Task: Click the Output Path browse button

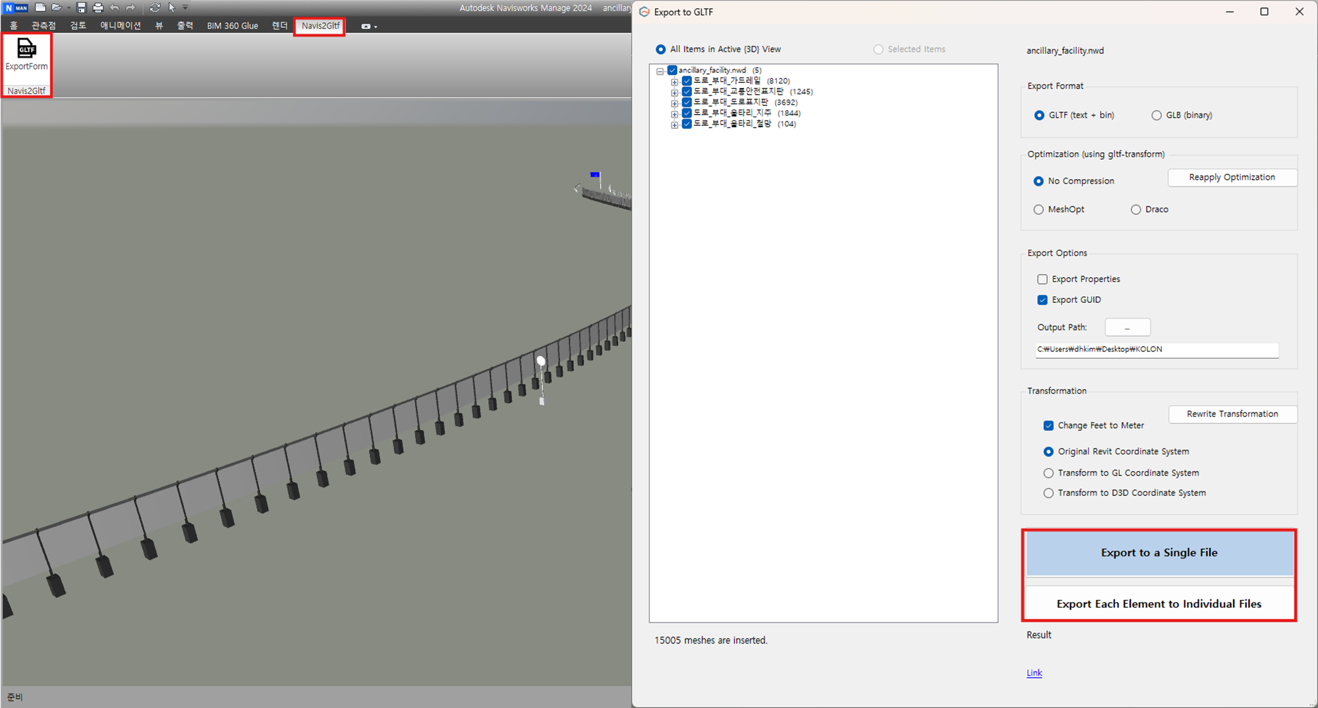Action: click(1127, 327)
